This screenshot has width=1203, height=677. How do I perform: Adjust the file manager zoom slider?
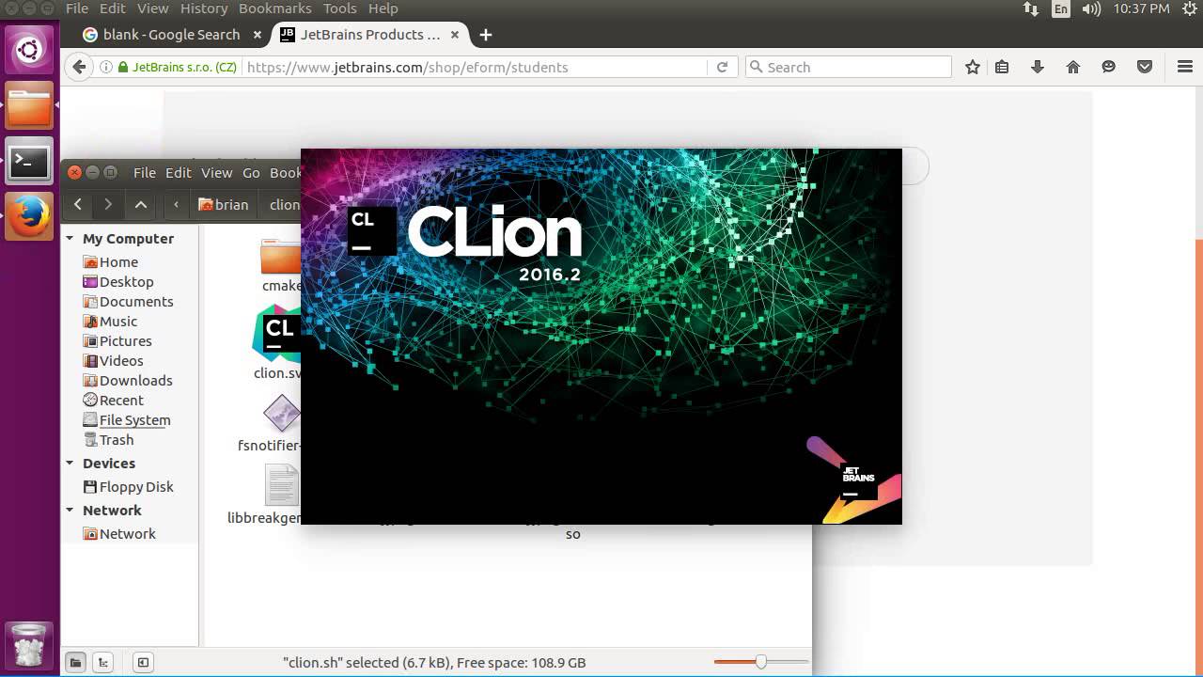point(761,662)
